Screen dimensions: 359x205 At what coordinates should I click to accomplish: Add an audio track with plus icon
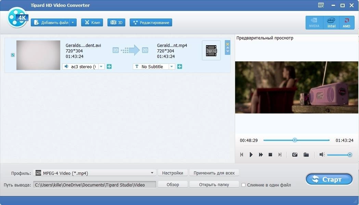click(109, 67)
